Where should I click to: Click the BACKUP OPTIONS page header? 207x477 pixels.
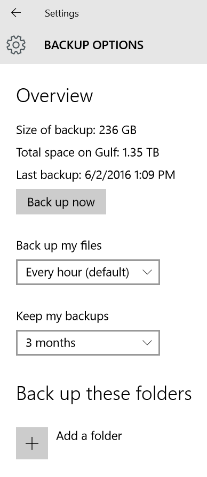tap(94, 45)
